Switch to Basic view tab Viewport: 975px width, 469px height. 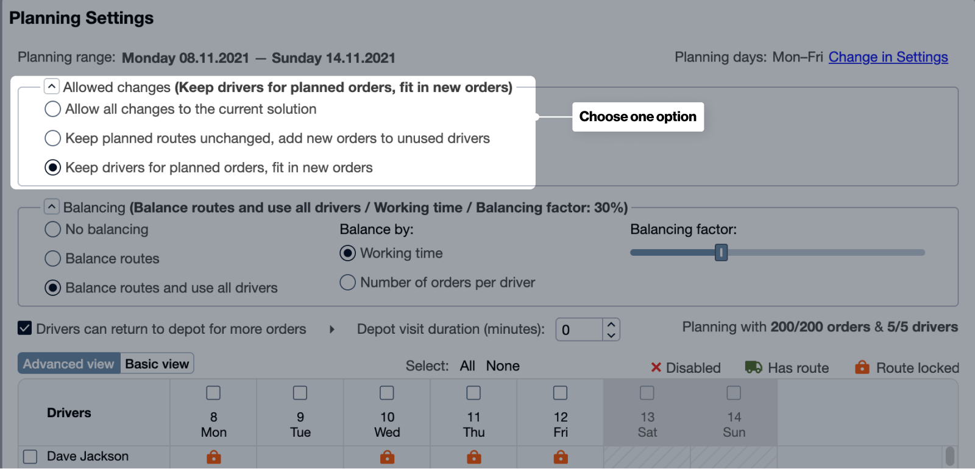(157, 364)
